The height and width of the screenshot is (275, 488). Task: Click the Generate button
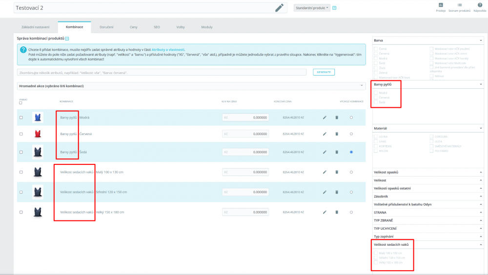click(x=324, y=72)
